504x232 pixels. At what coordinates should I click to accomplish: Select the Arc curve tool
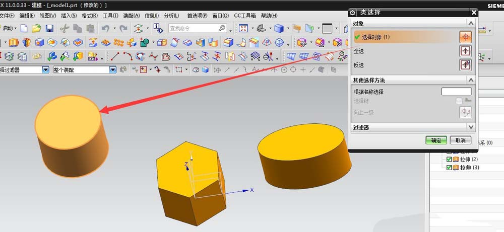pyautogui.click(x=128, y=56)
